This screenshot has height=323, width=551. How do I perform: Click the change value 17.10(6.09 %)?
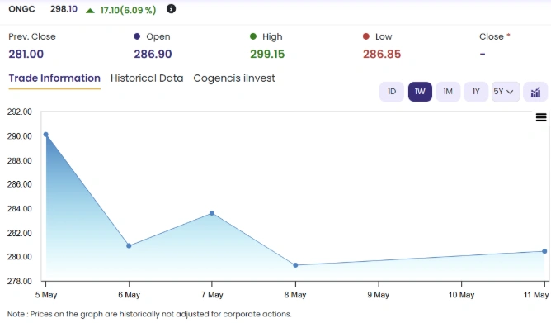click(128, 10)
